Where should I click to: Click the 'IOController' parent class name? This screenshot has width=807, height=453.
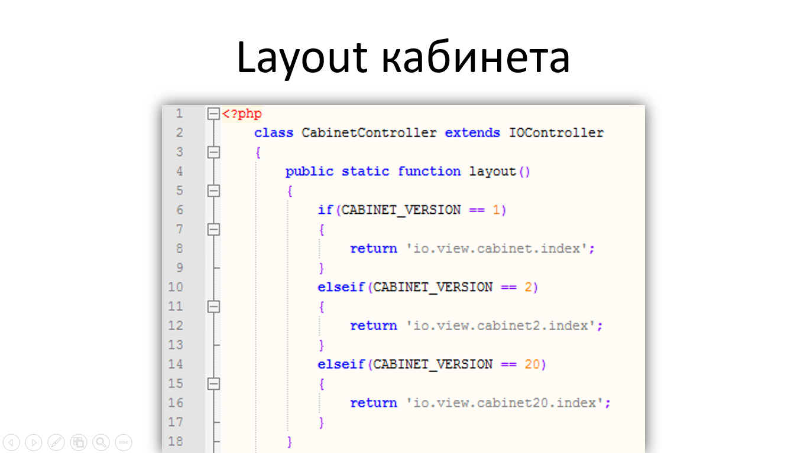(556, 133)
